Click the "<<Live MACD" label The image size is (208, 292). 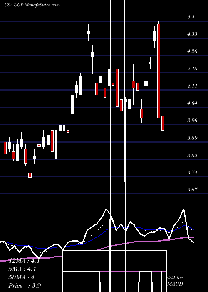175,281
